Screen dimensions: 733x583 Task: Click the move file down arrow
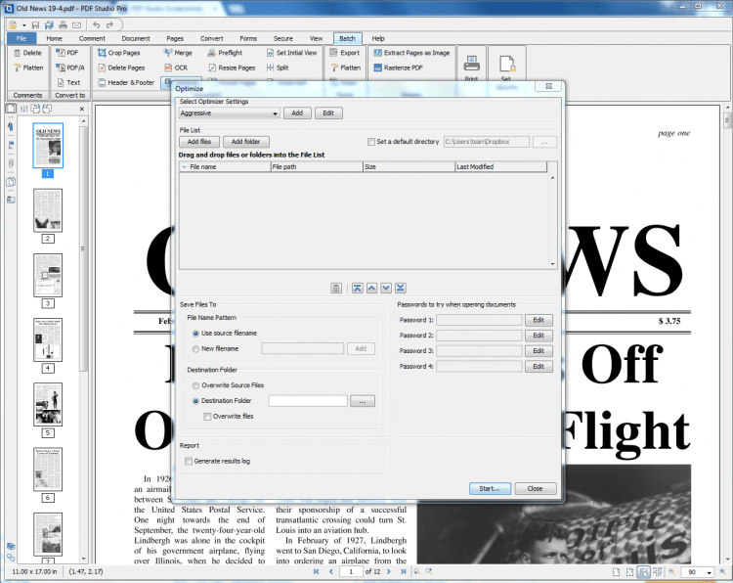click(386, 288)
